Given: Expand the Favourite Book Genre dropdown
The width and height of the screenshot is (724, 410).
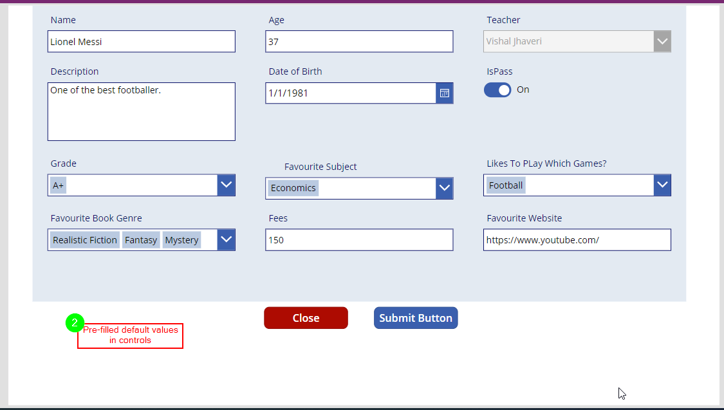Looking at the screenshot, I should [x=226, y=240].
